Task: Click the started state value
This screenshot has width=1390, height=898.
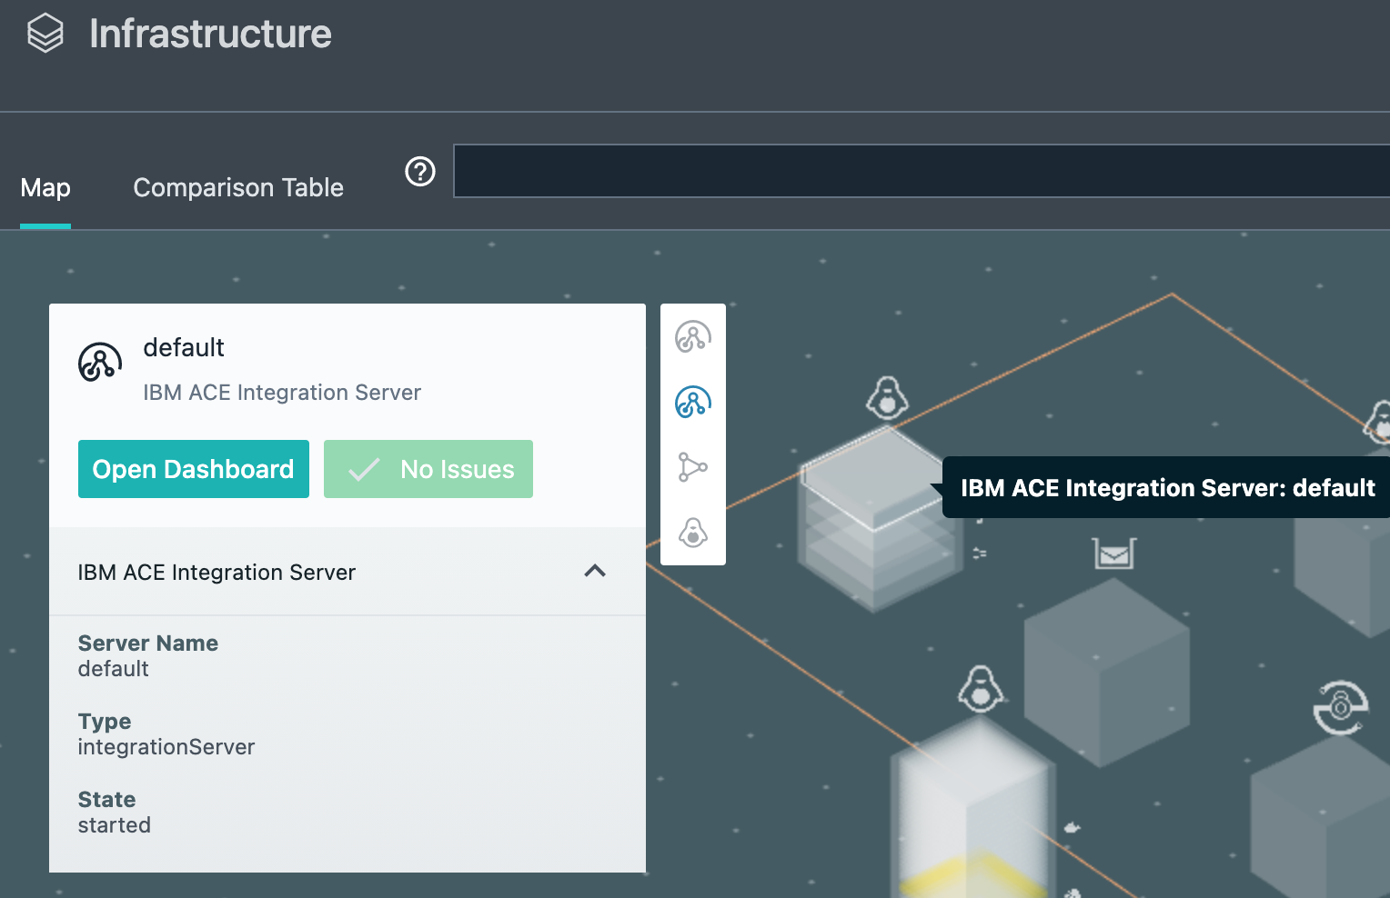Action: [115, 825]
